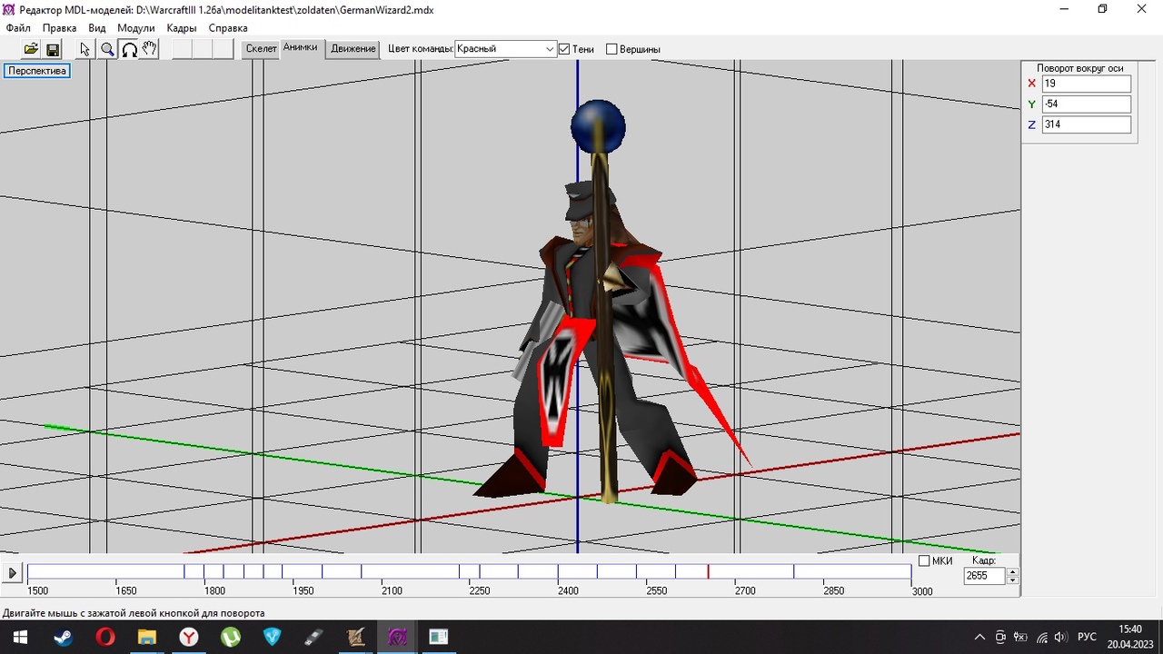Switch to the Скелет mode button
The width and height of the screenshot is (1163, 654).
pyautogui.click(x=261, y=49)
